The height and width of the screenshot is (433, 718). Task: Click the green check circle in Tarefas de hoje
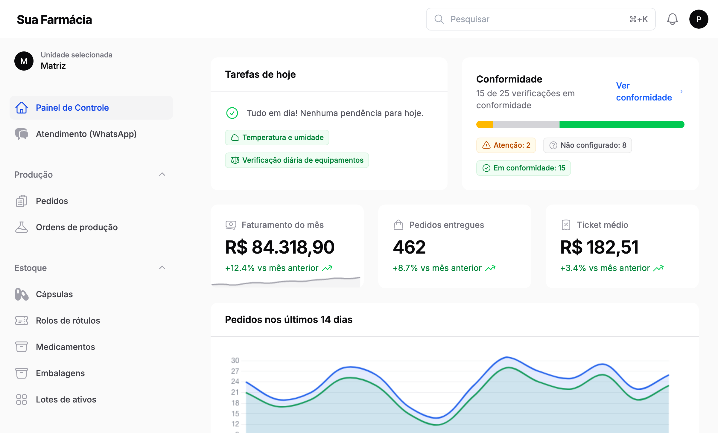tap(232, 113)
